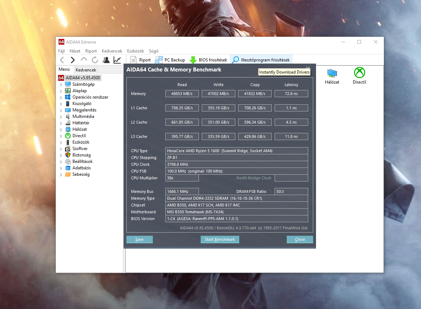Open the Eszközök menu
The width and height of the screenshot is (421, 309).
click(136, 51)
